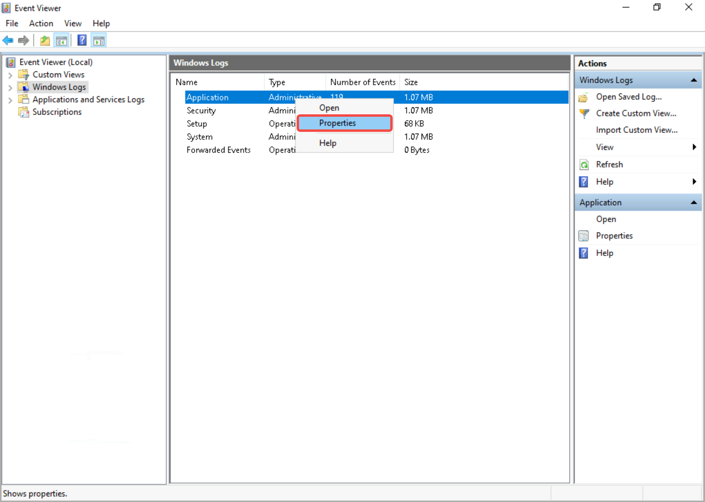Expand Applications and Services Logs node
The width and height of the screenshot is (705, 502).
click(10, 100)
